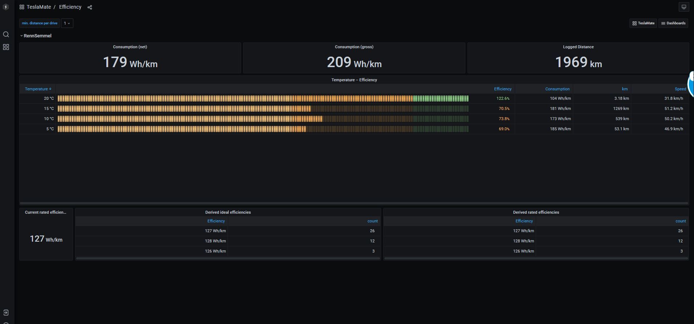Image resolution: width=694 pixels, height=324 pixels.
Task: Click the 69.0% efficiency value
Action: pyautogui.click(x=504, y=129)
